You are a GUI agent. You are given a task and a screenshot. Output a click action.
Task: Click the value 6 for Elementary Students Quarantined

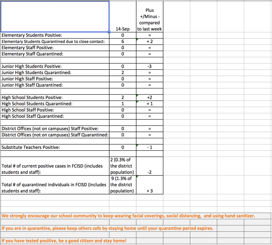[123, 41]
